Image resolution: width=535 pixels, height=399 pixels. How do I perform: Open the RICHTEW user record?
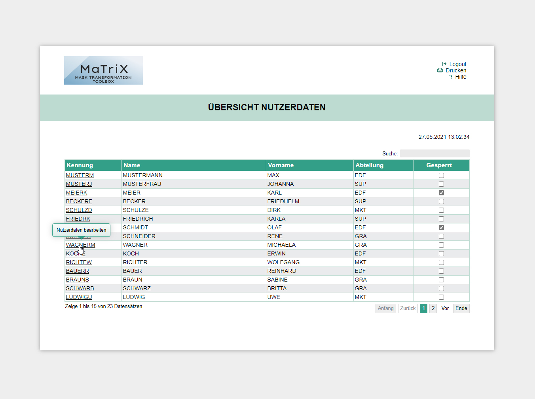click(x=79, y=262)
